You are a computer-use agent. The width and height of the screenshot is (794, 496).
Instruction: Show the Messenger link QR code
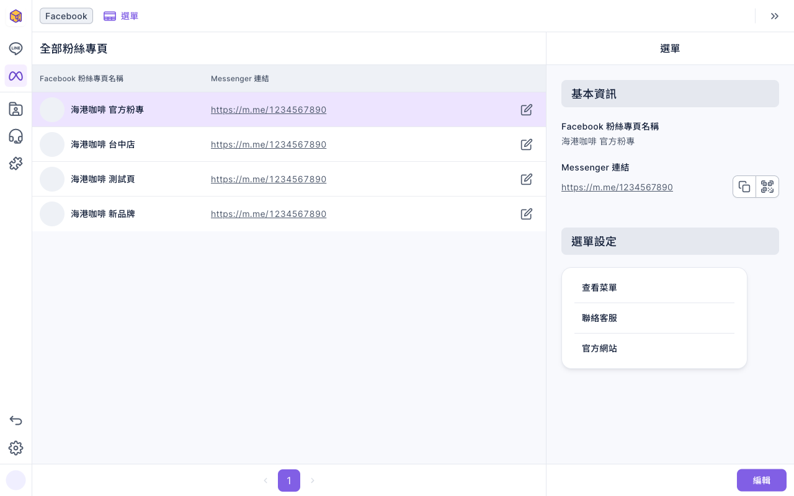tap(767, 187)
